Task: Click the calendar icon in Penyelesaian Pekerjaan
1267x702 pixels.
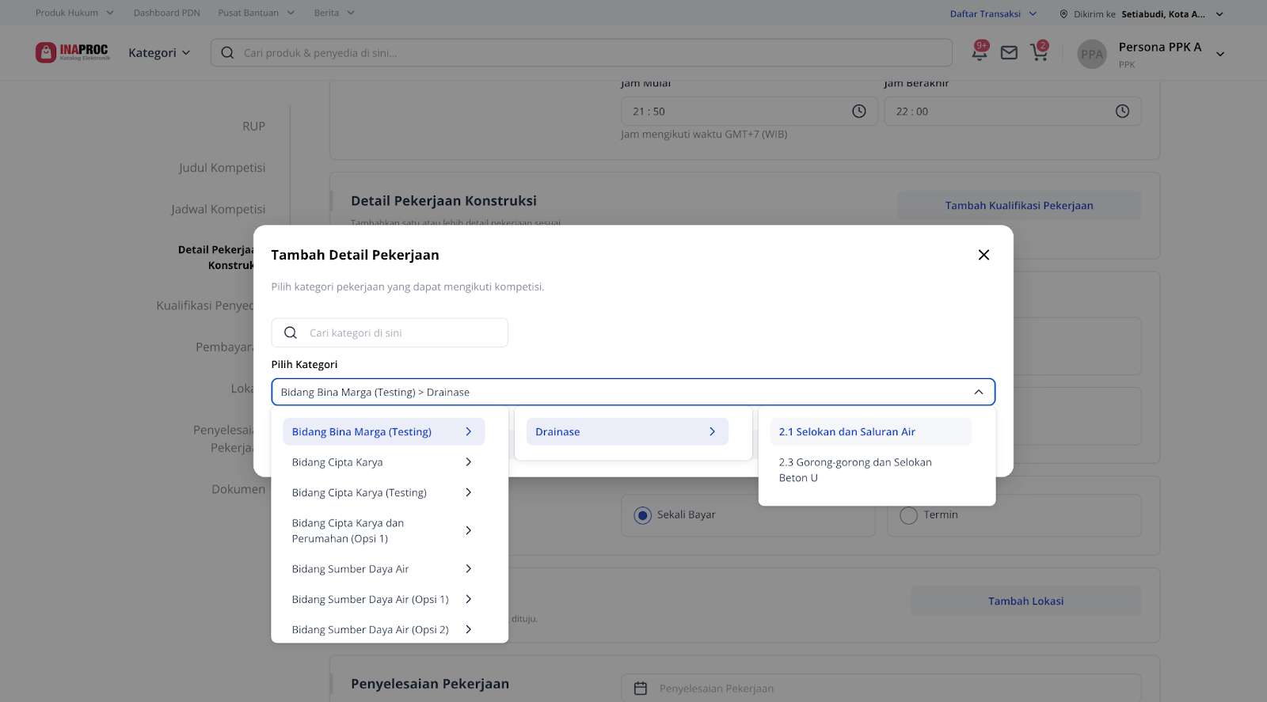Action: [x=641, y=689]
